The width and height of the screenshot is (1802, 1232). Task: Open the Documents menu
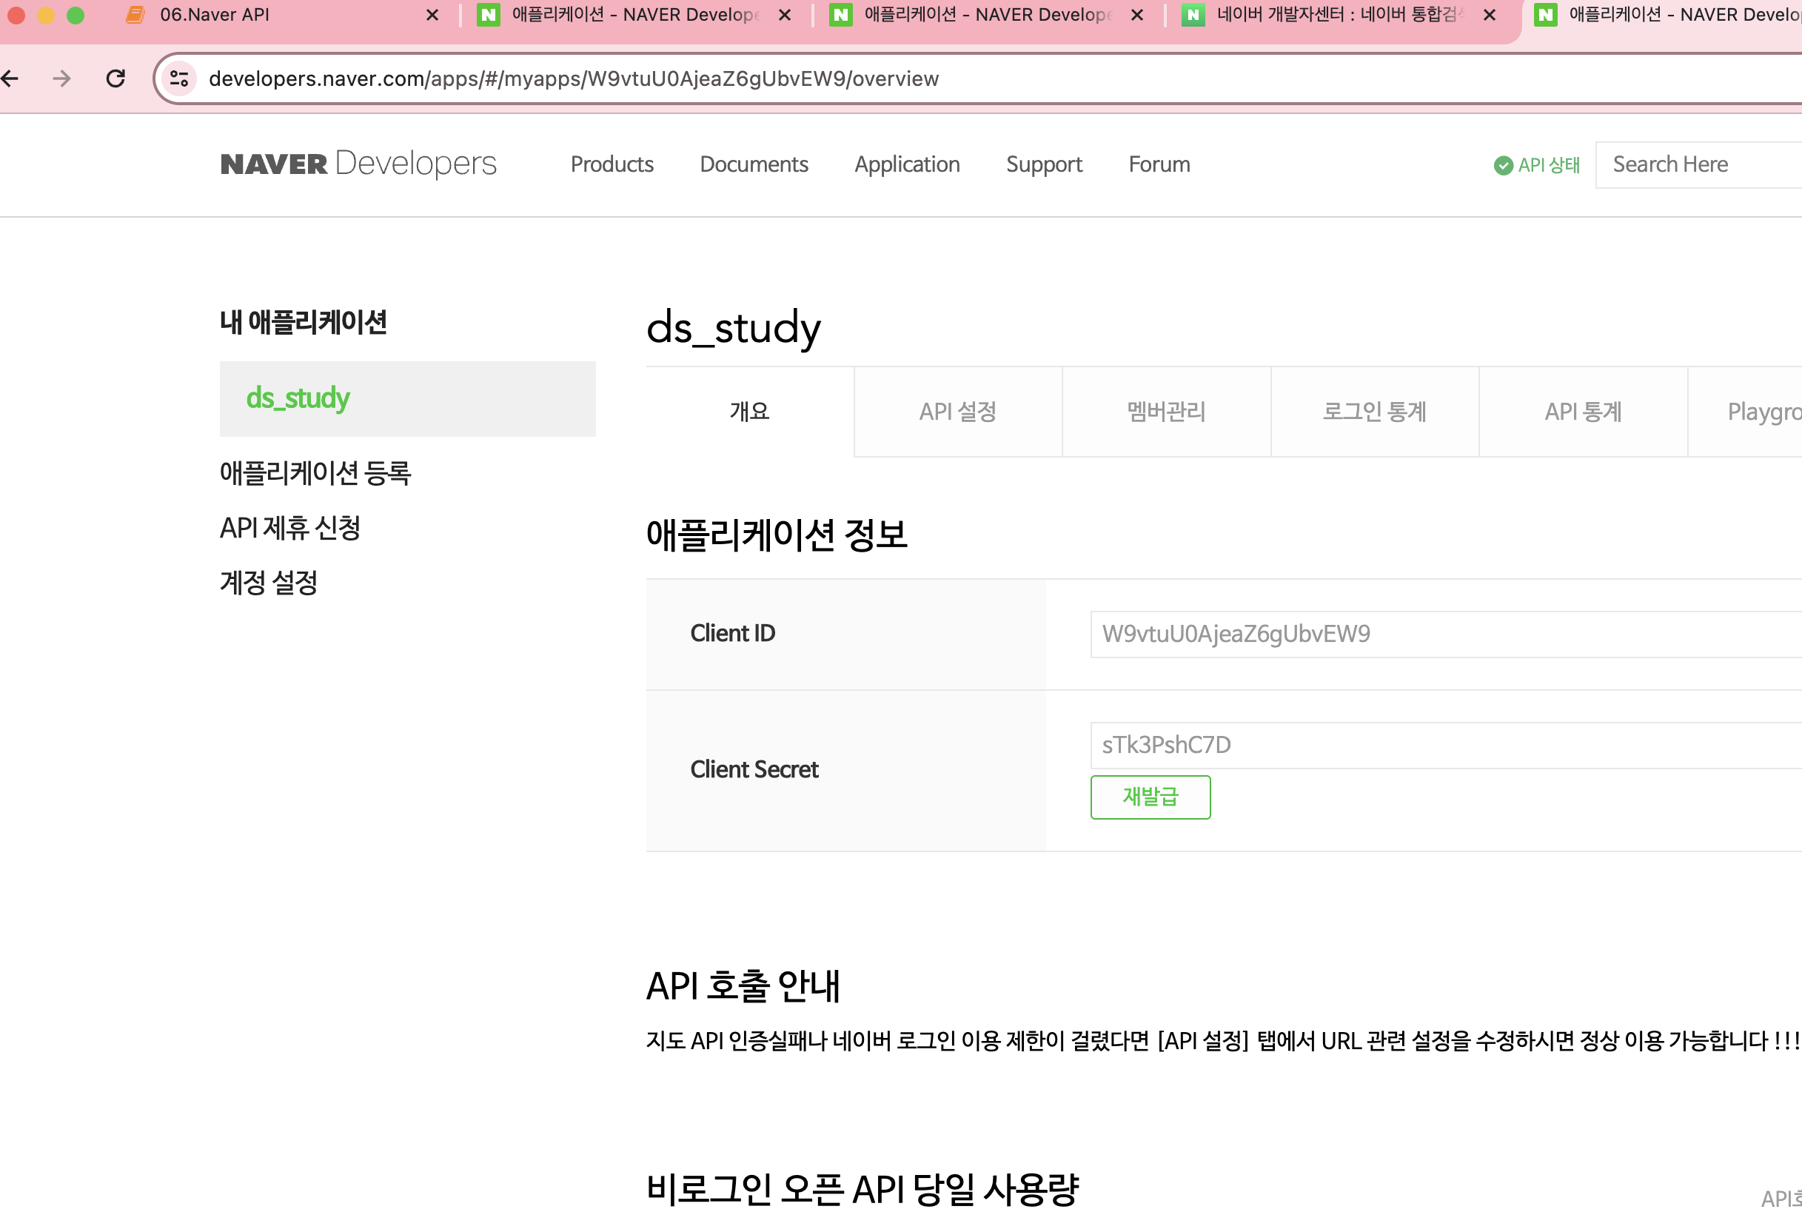coord(754,164)
